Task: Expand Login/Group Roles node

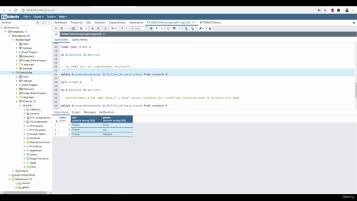Action: [9, 175]
